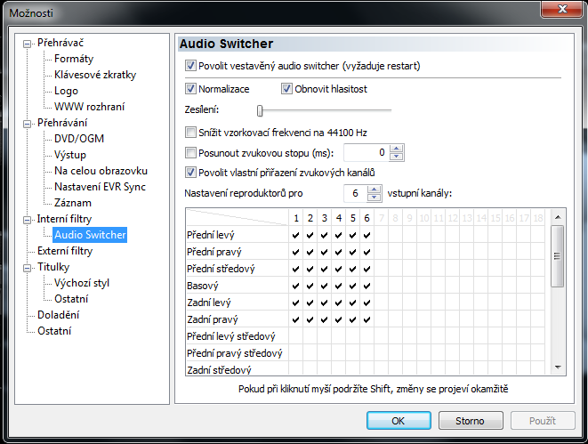
Task: Click the Zesílení slider handle
Action: [260, 110]
